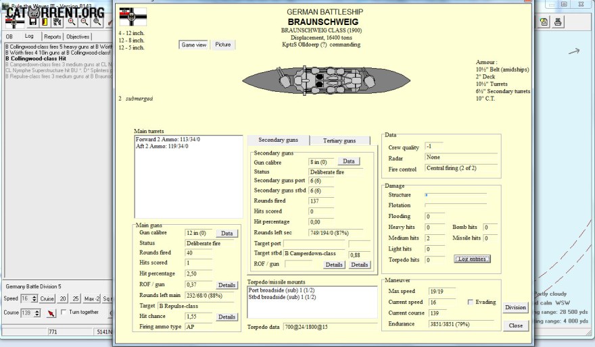The height and width of the screenshot is (347, 595).
Task: Click the Medium hits value 2
Action: tap(435, 238)
